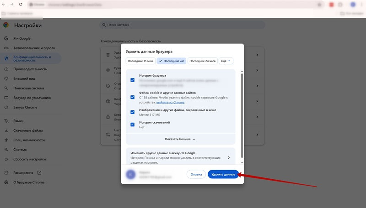This screenshot has height=208, width=366.
Task: Click the выйдите из Chrome link
Action: 170,102
